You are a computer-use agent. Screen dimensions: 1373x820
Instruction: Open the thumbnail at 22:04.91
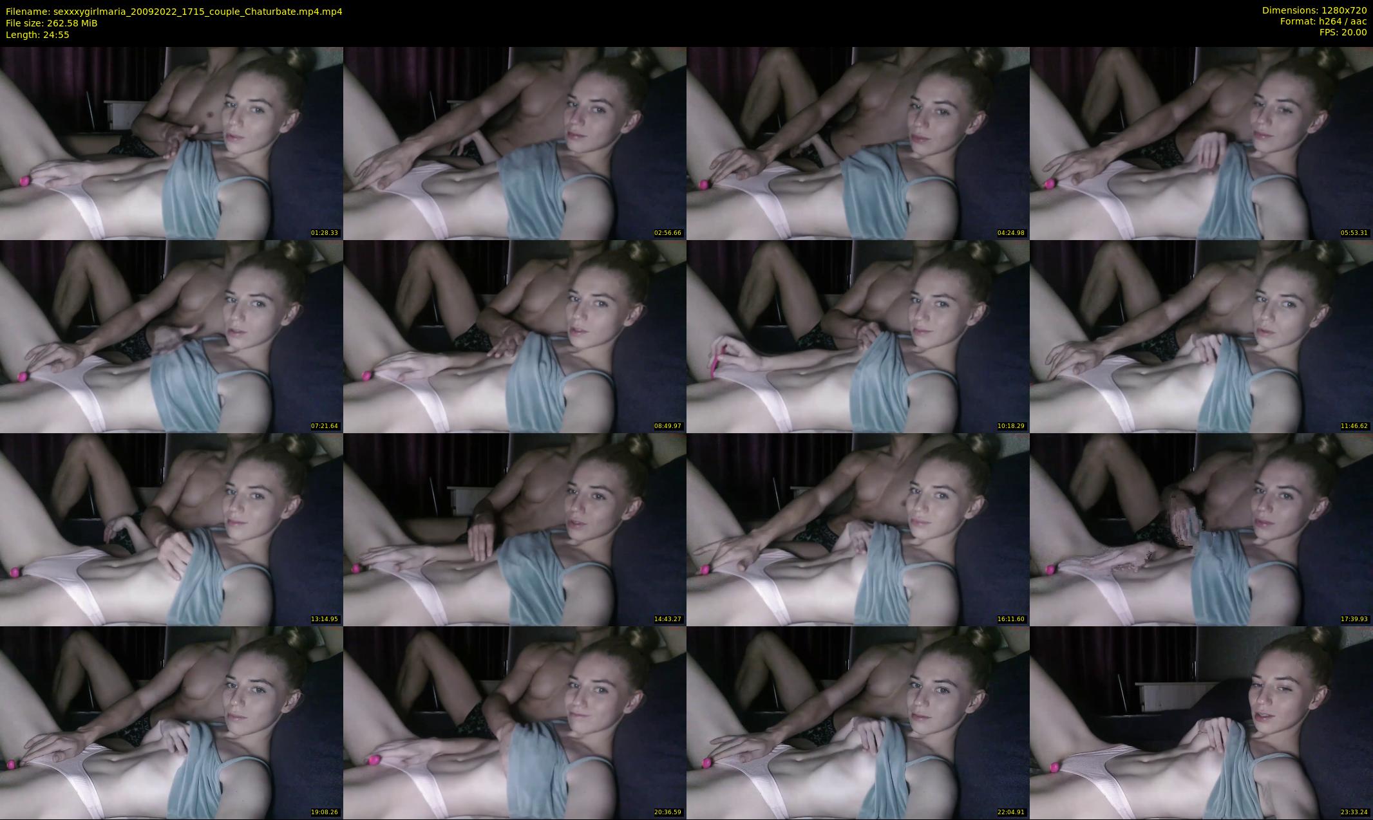(x=858, y=722)
